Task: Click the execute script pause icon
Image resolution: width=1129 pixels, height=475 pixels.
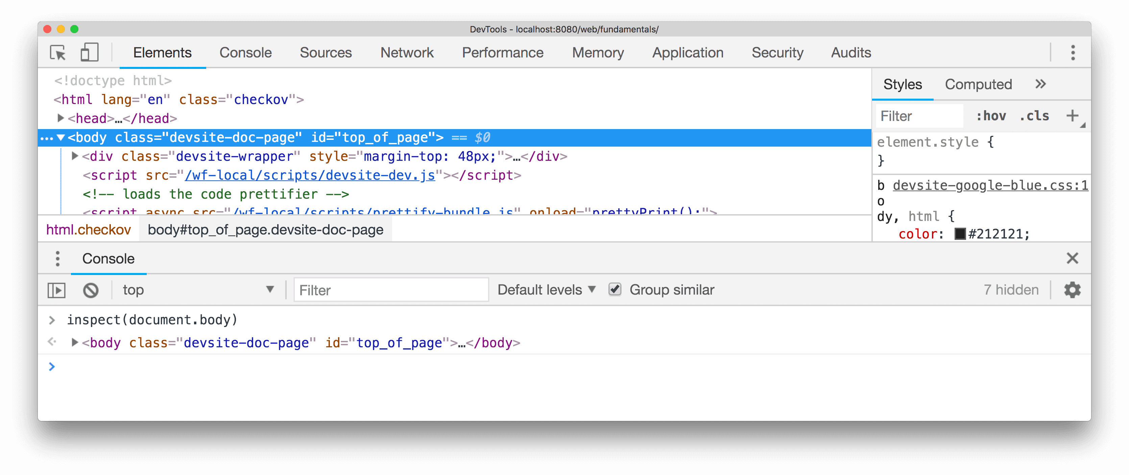Action: pos(57,289)
